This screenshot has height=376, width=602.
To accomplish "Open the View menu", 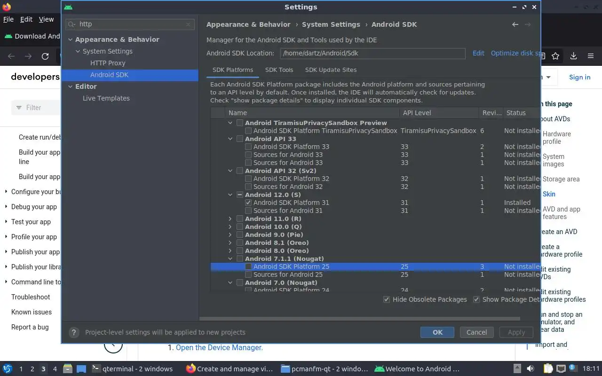I will coord(46,19).
